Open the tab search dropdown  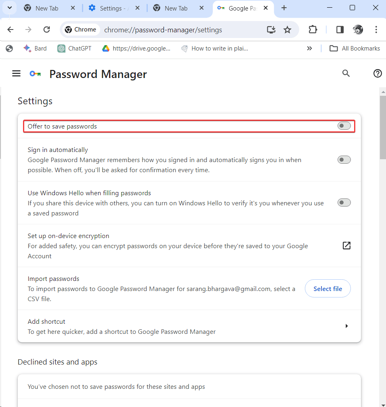click(9, 7)
